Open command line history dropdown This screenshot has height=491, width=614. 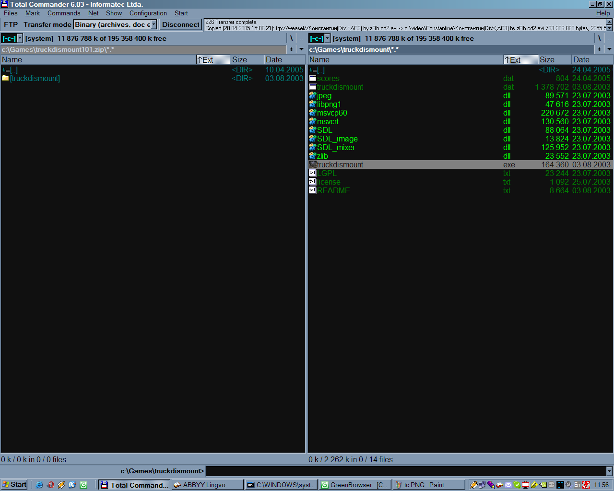point(609,471)
